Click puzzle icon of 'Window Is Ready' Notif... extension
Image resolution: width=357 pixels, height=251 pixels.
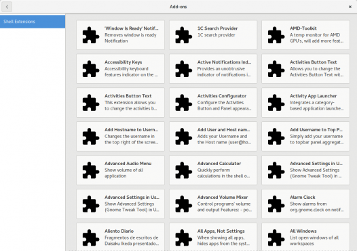[91, 35]
